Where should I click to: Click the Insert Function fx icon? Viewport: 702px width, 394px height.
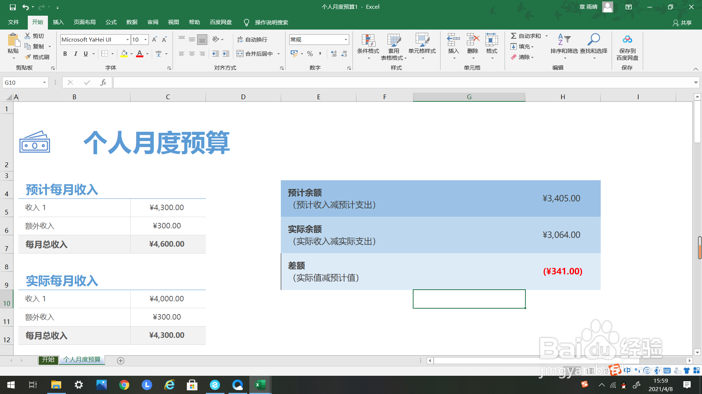pyautogui.click(x=103, y=83)
